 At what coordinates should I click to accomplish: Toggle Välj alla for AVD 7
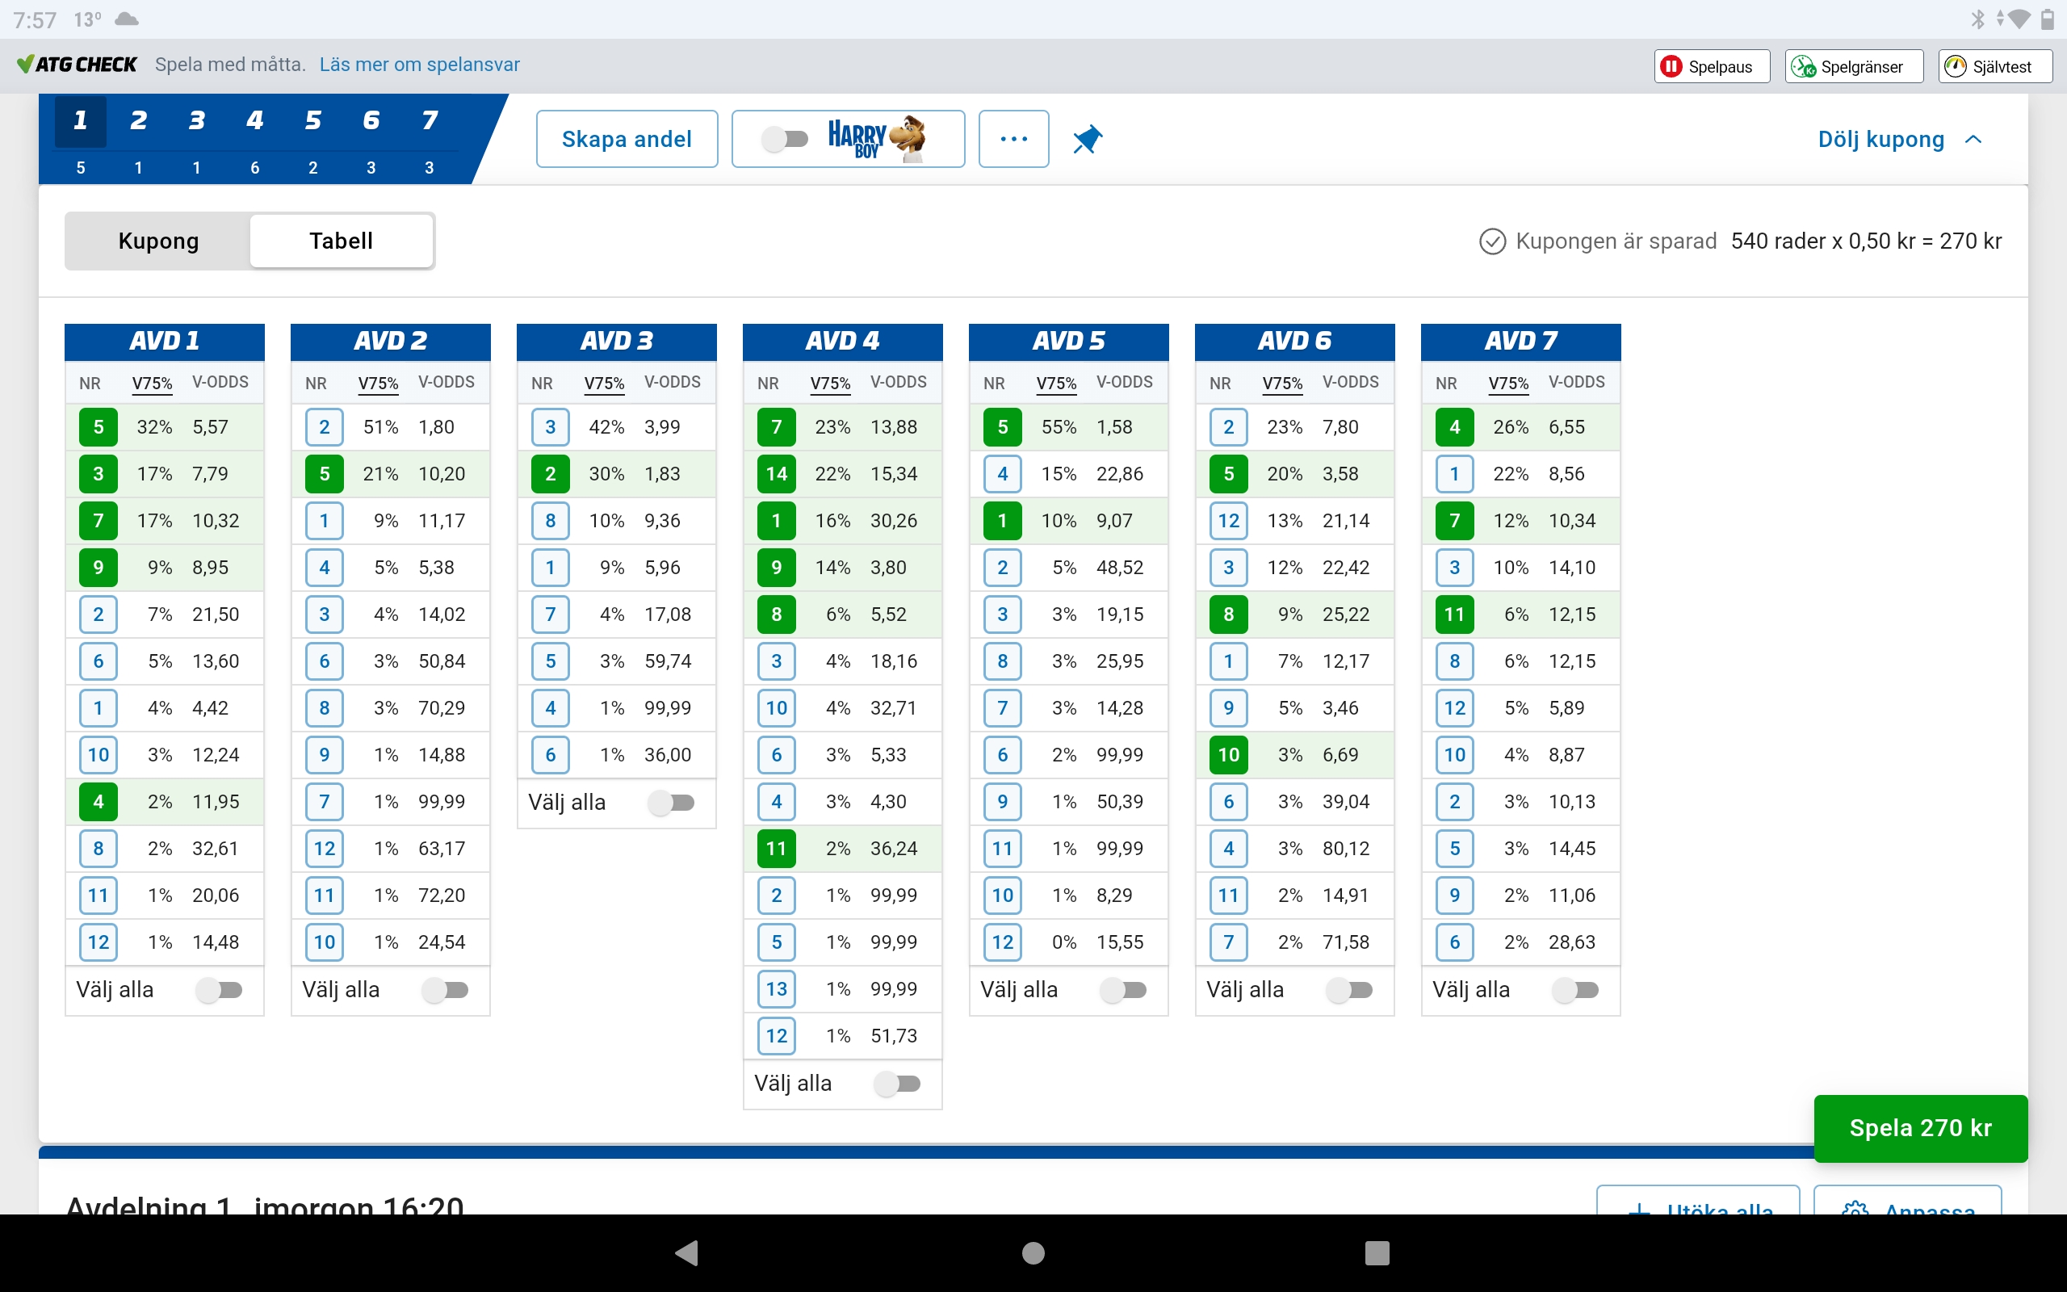(1576, 989)
